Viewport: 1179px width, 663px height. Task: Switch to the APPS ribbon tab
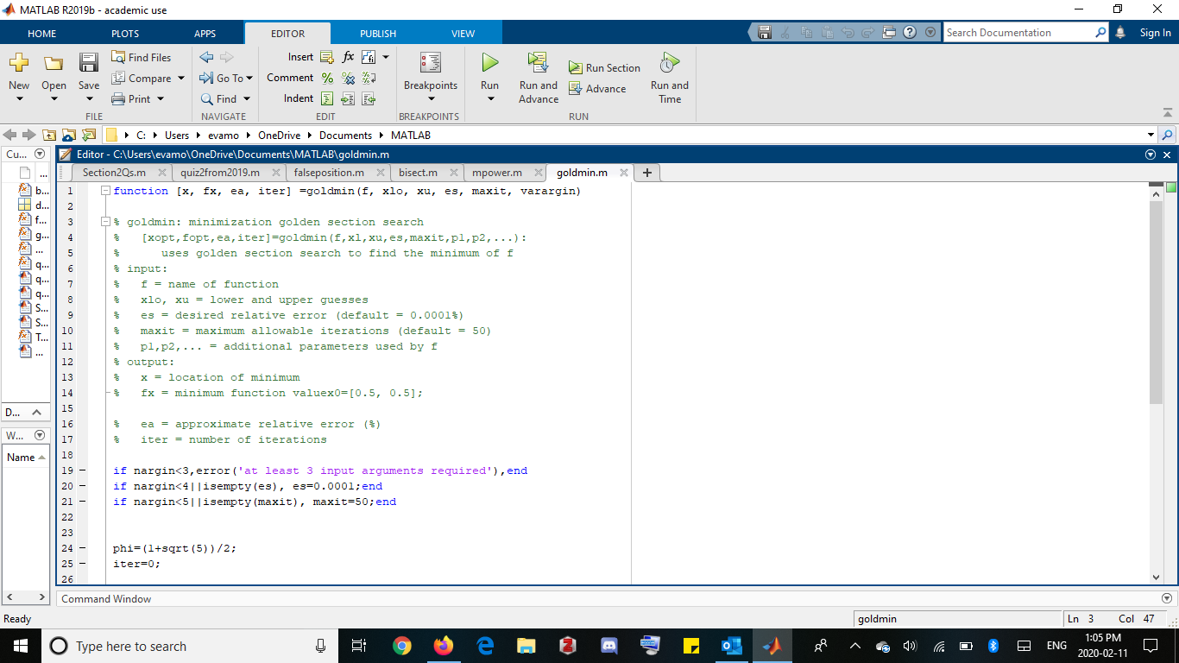(x=205, y=34)
